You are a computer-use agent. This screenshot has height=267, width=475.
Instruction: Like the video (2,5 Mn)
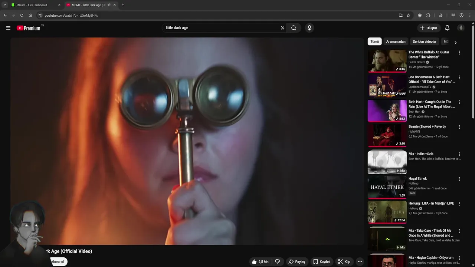click(x=260, y=262)
